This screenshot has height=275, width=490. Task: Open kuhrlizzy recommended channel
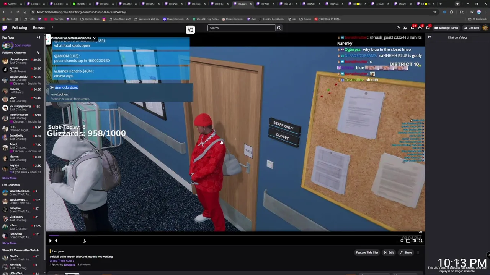point(22,266)
